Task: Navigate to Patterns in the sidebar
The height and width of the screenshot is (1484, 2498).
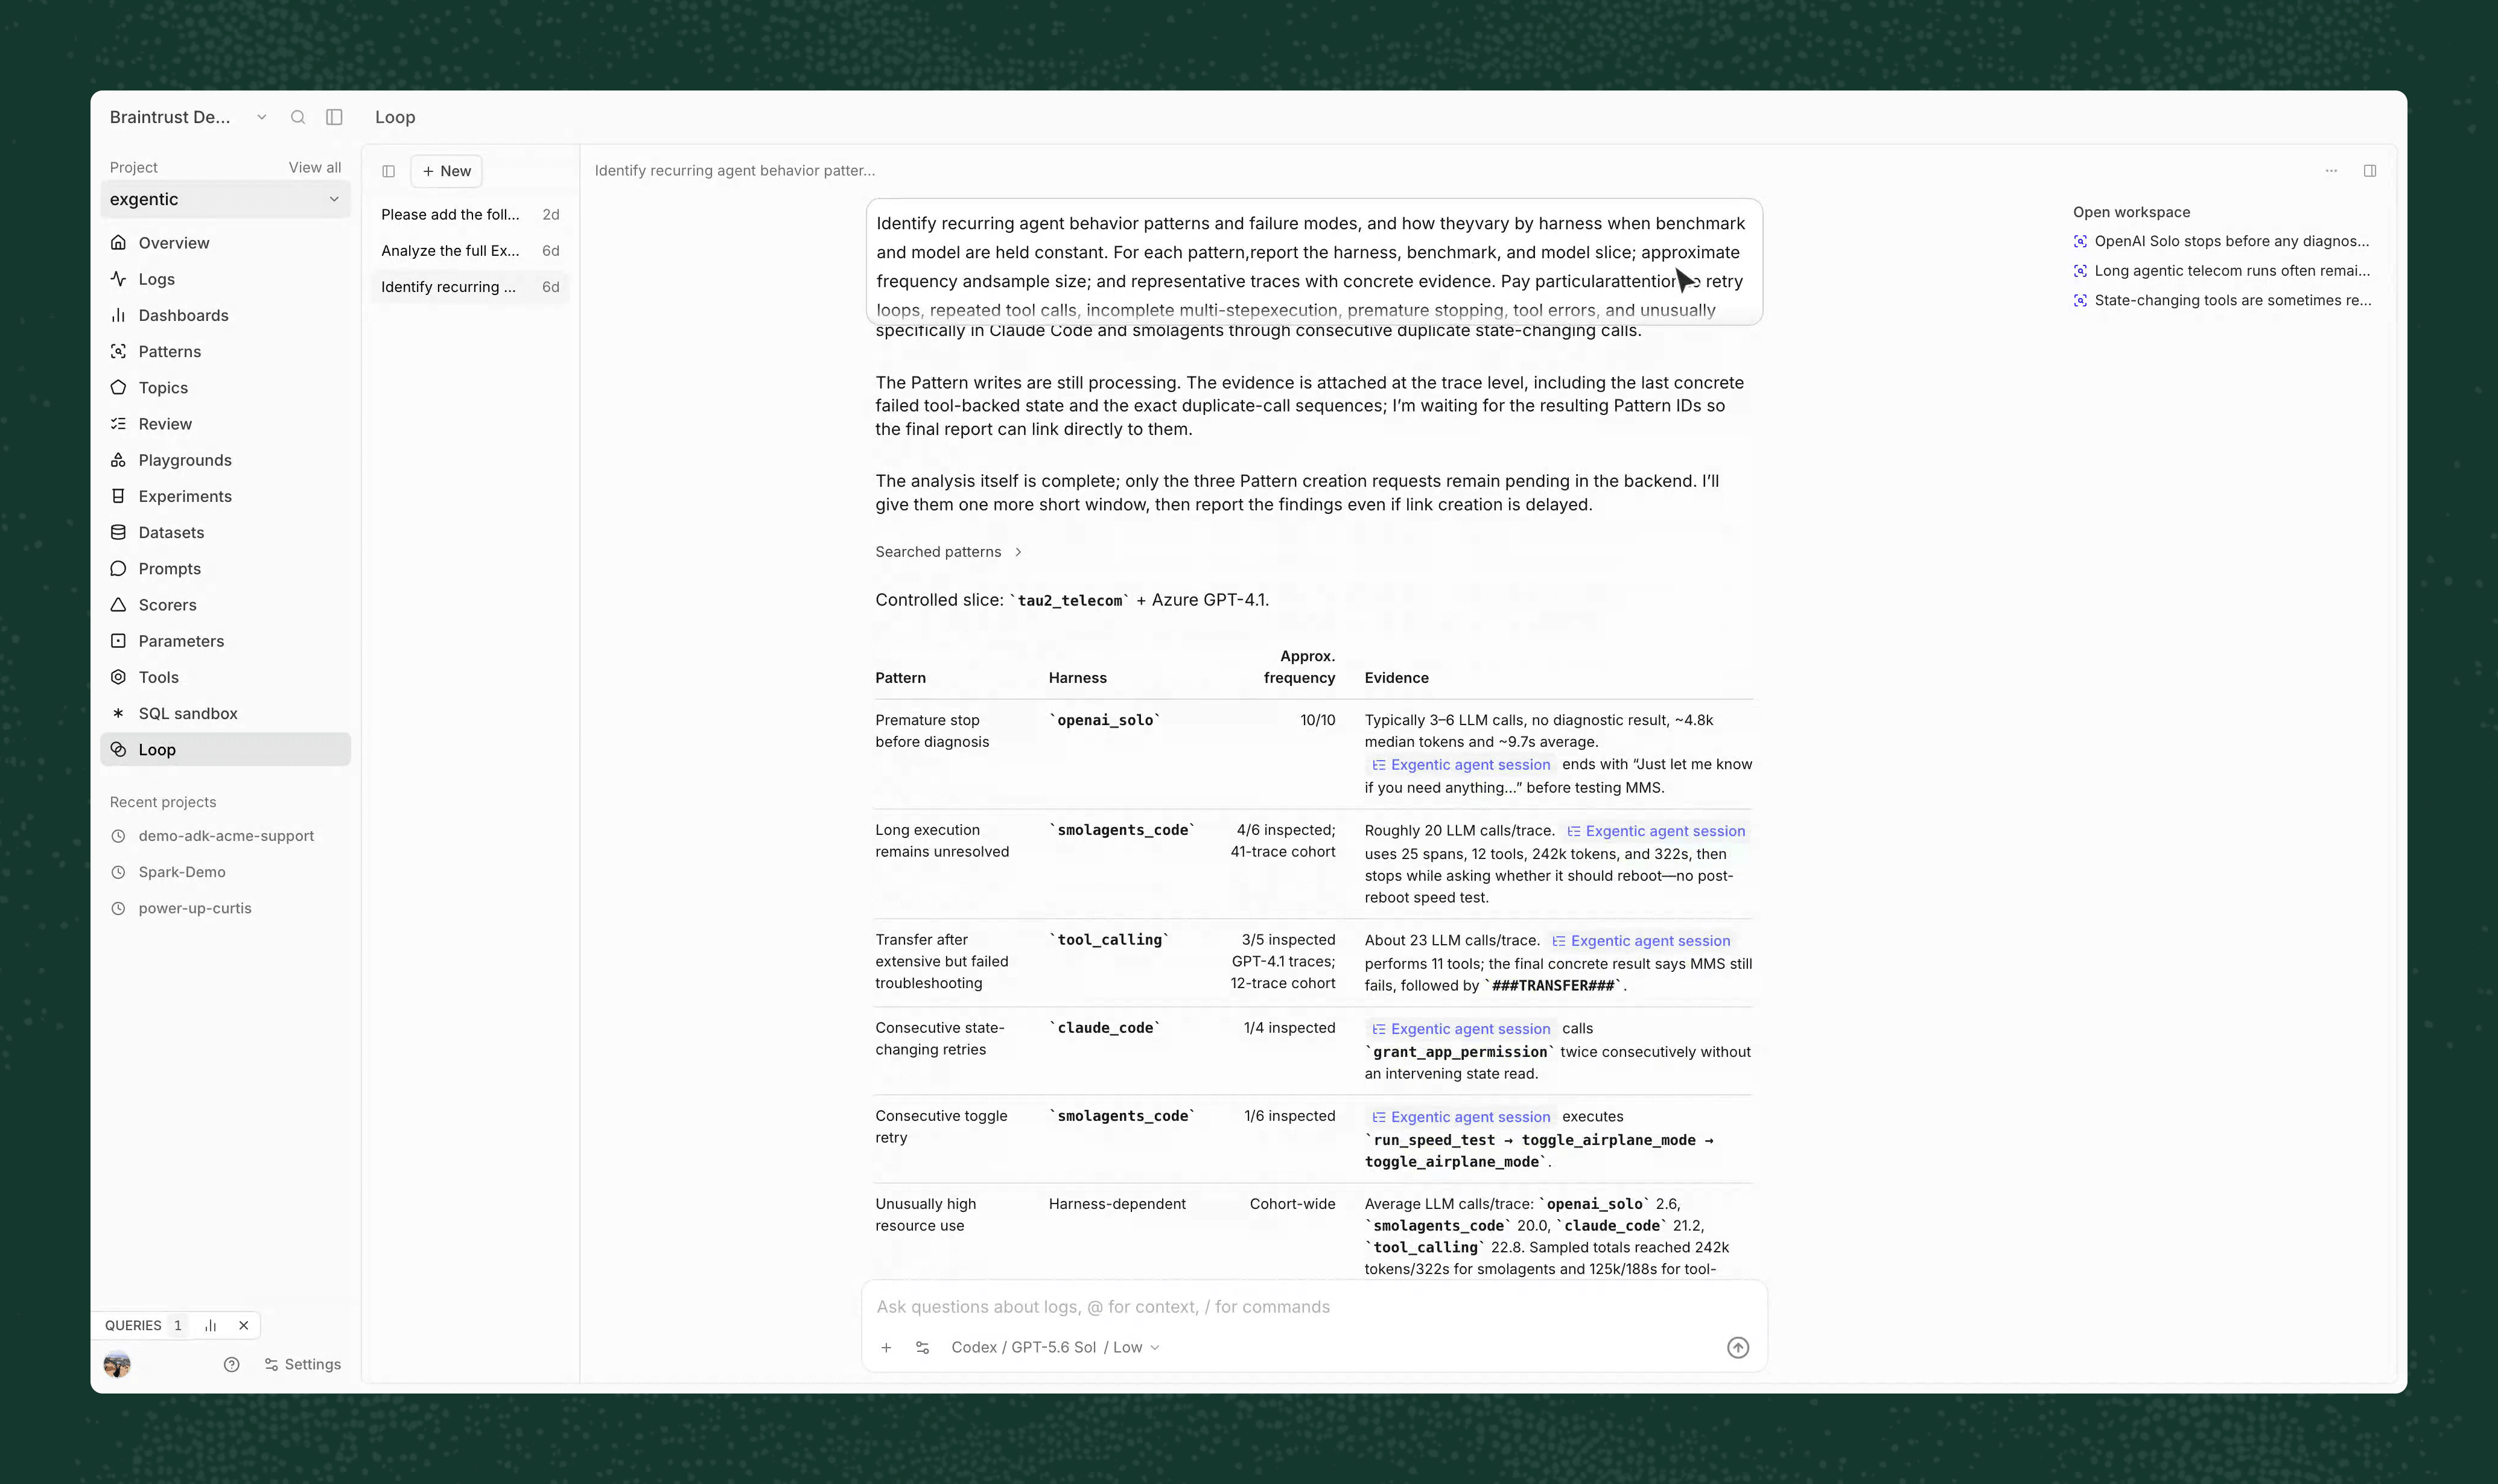Action: pyautogui.click(x=225, y=351)
